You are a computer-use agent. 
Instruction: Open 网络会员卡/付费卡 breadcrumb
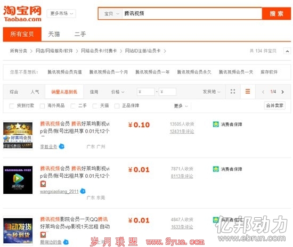99,51
